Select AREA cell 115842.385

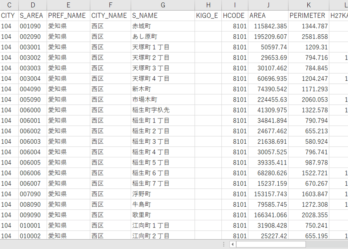268,26
